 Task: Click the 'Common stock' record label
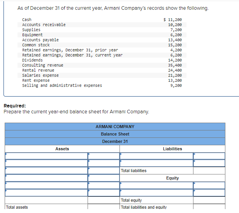(x=36, y=45)
